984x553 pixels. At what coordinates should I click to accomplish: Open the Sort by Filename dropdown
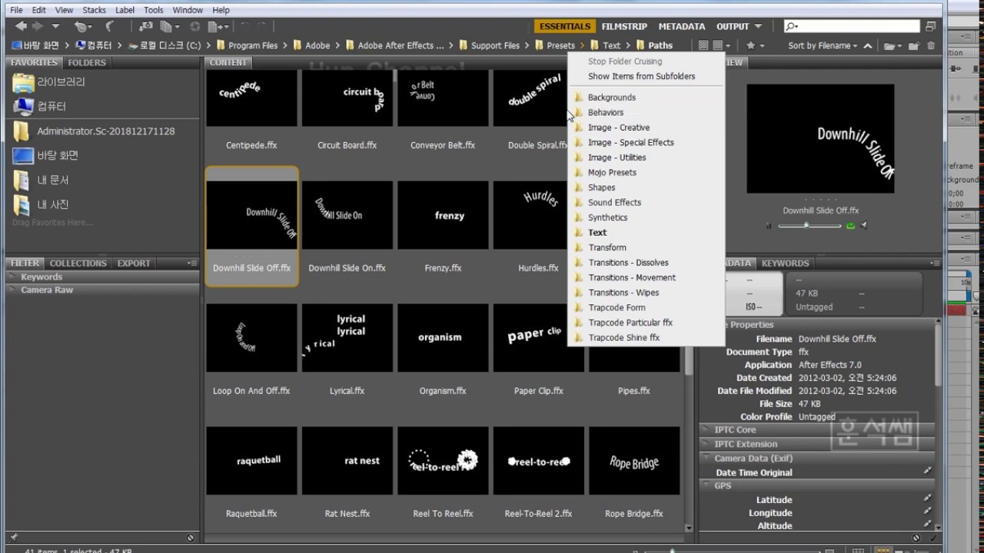coord(823,46)
